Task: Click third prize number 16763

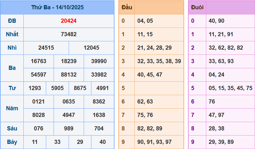Action: 38,61
